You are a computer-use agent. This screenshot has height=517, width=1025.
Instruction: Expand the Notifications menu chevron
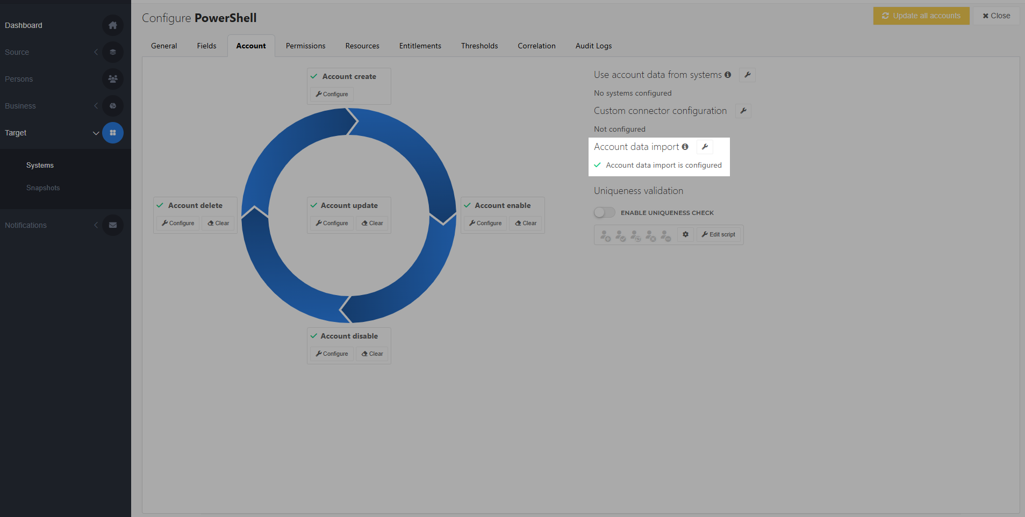(x=96, y=225)
